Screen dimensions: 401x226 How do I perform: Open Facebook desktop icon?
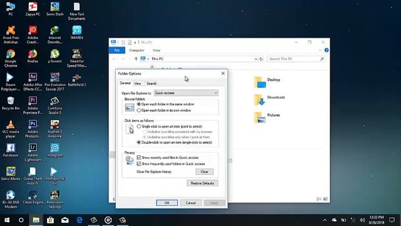point(11,151)
